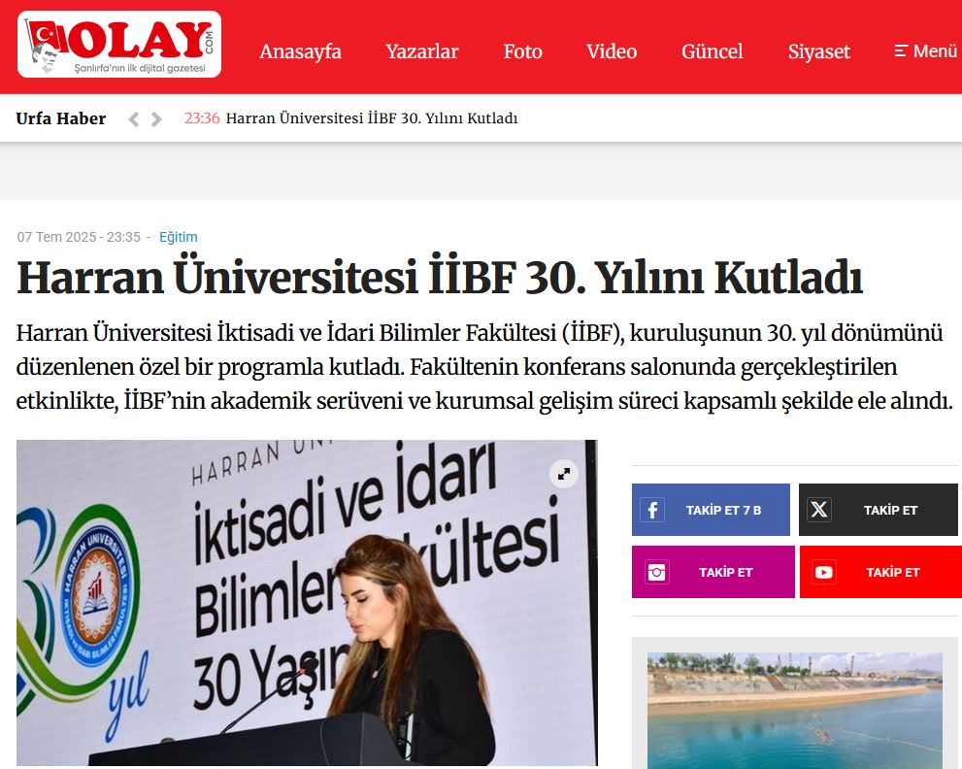Screen dimensions: 962x769
Task: Follow on Facebook via TAKİP ET 7 B
Action: (723, 510)
